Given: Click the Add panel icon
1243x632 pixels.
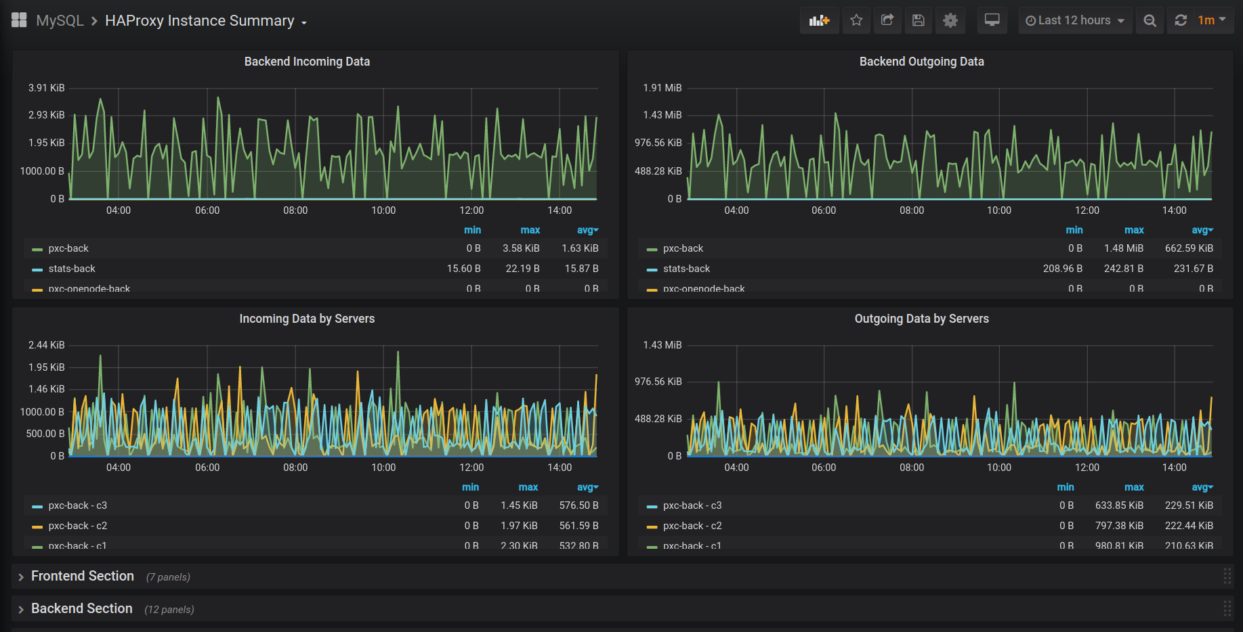Looking at the screenshot, I should point(819,20).
